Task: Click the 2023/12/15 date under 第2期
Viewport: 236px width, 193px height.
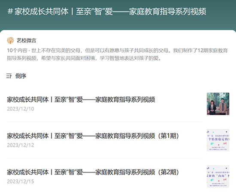Action: [21, 181]
